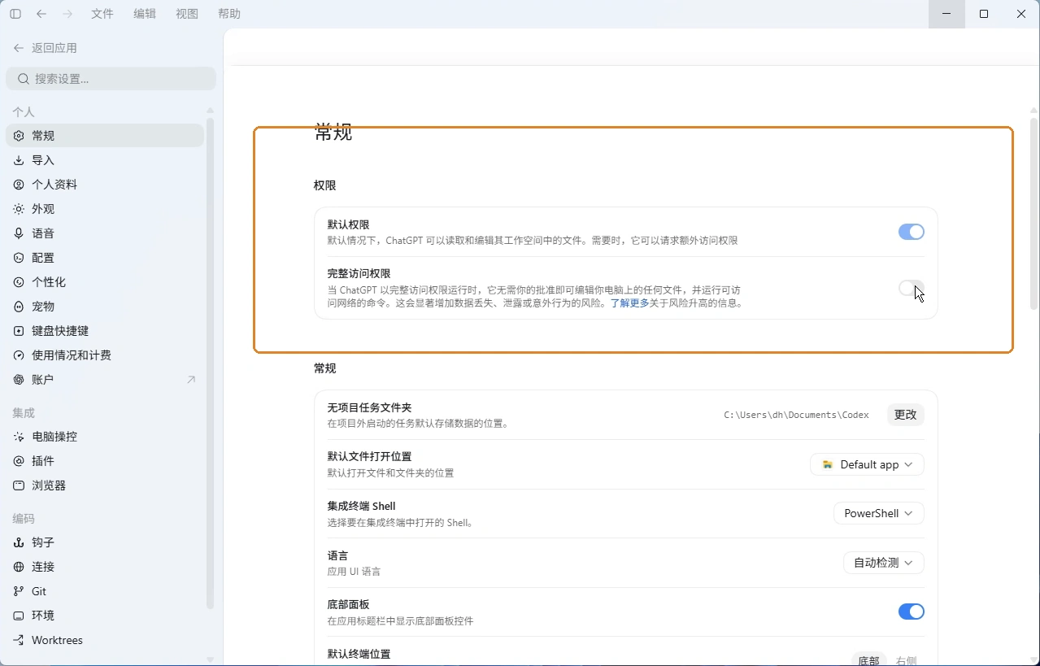
Task: Click 返回应用 to return
Action: [46, 48]
